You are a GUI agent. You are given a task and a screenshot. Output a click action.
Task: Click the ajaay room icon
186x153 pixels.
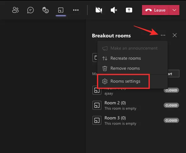click(x=97, y=90)
